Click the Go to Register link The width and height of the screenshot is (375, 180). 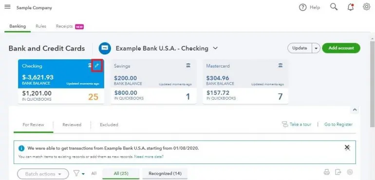338,125
